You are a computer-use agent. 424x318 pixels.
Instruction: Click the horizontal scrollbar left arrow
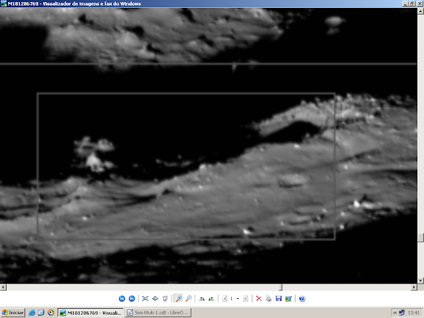pyautogui.click(x=3, y=287)
